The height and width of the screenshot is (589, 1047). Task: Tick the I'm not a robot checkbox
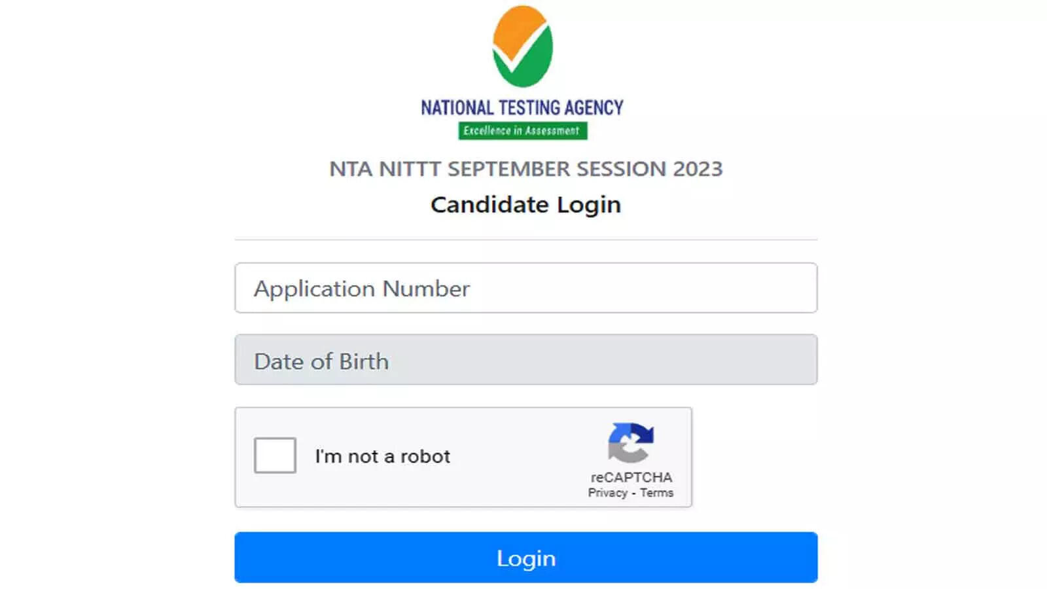tap(275, 455)
